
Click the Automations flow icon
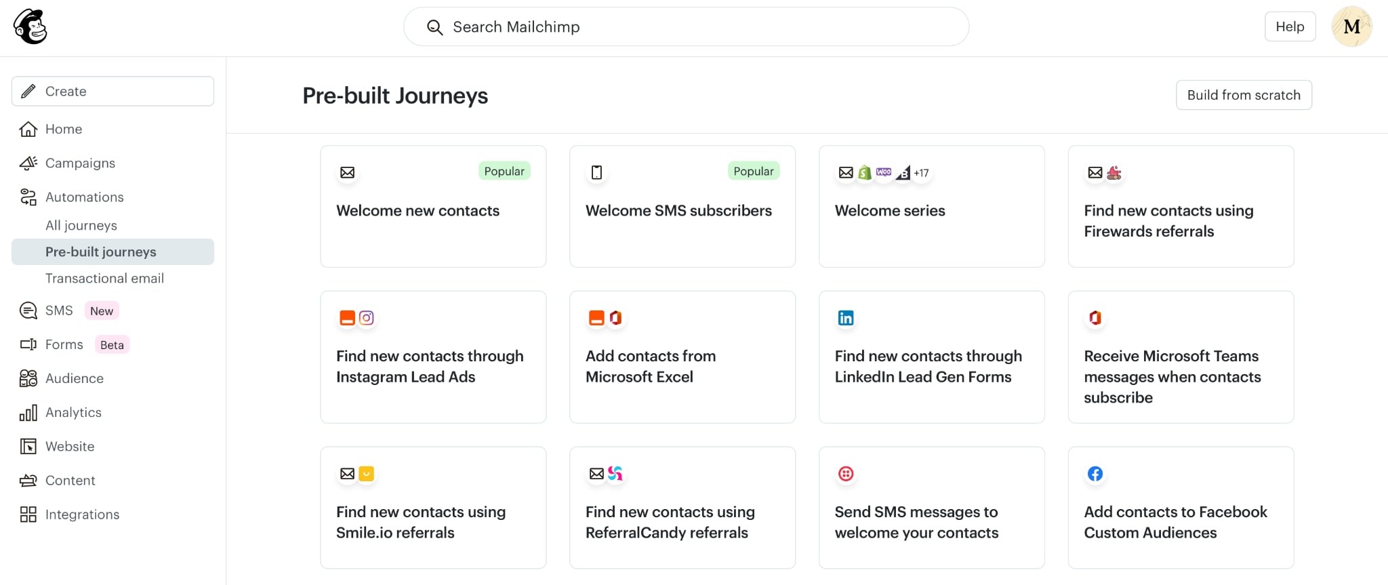point(28,197)
